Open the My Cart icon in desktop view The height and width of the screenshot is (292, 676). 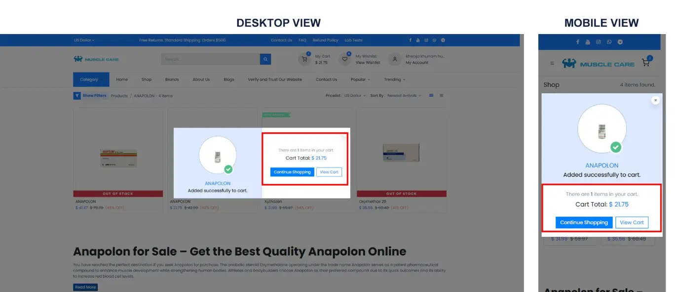coord(304,59)
